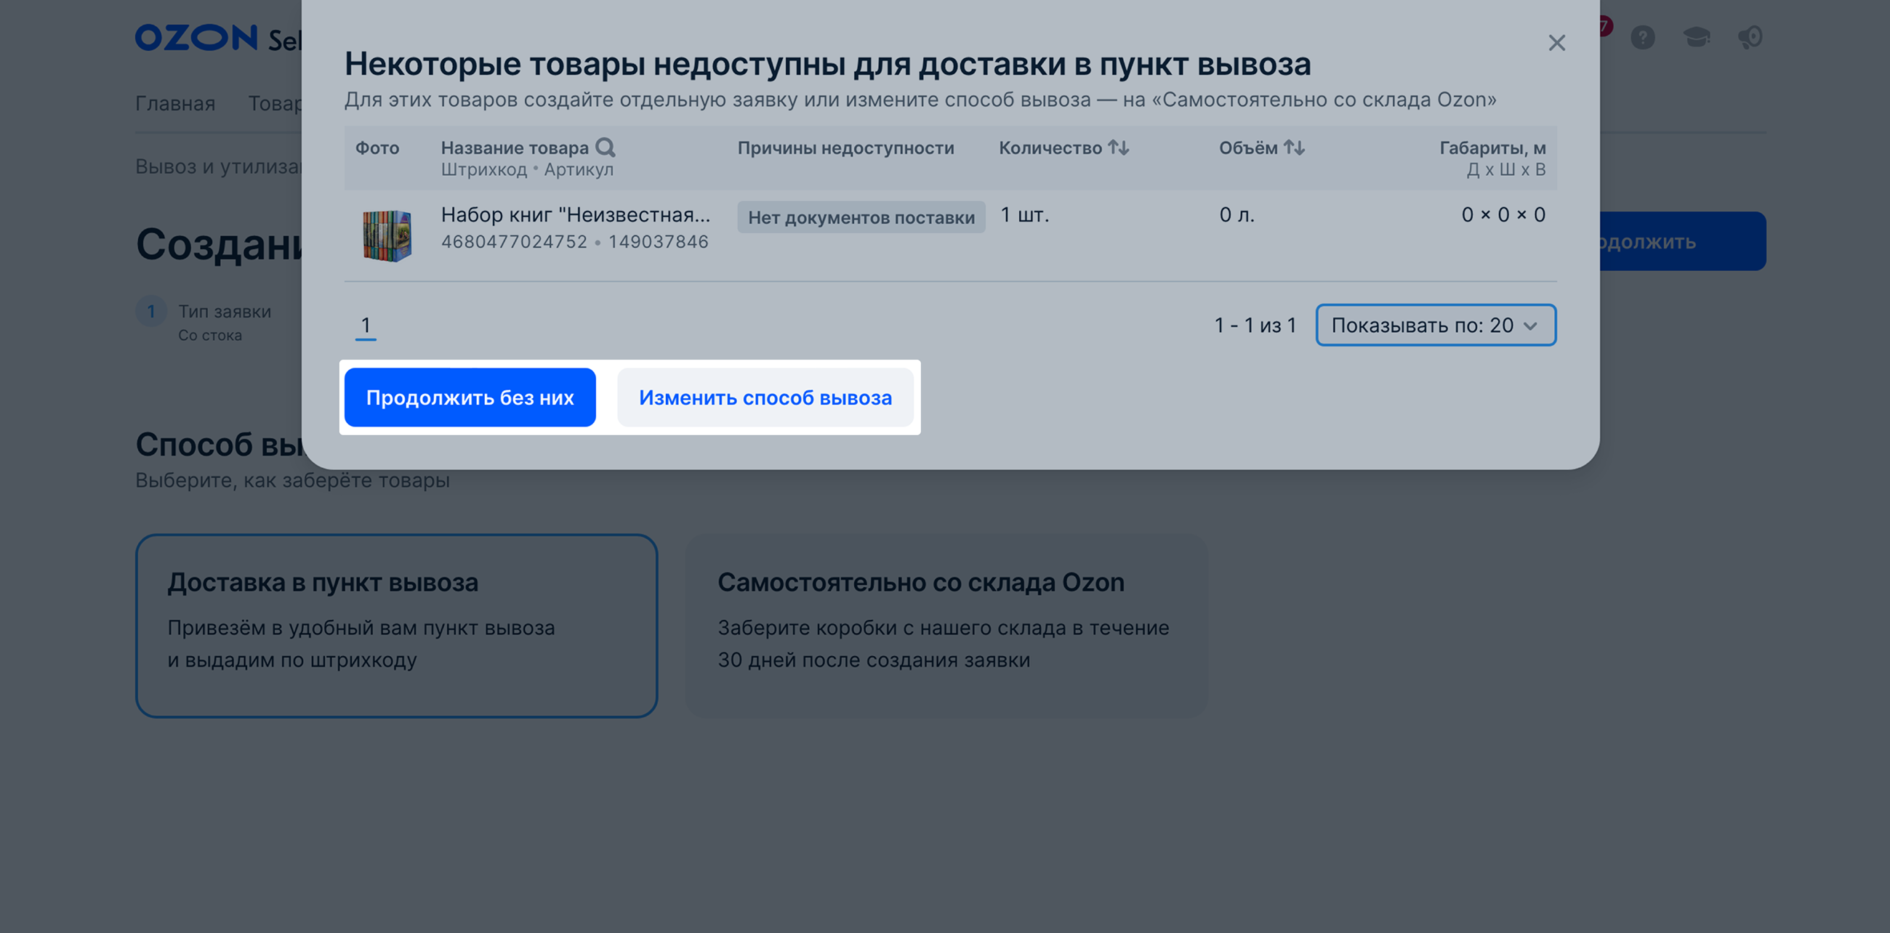Click Изменить способ вывоза button
Image resolution: width=1890 pixels, height=933 pixels.
pos(765,397)
